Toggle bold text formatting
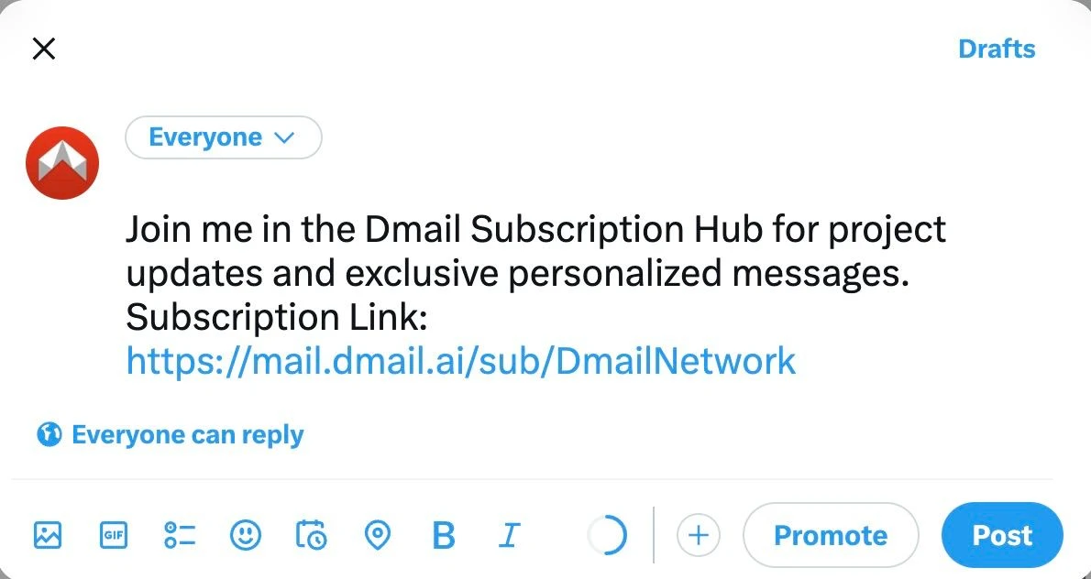1091x579 pixels. tap(443, 535)
